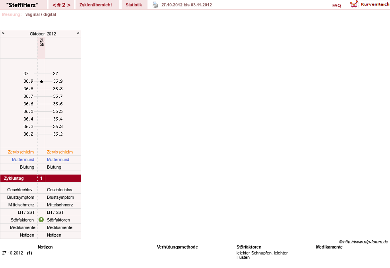Screen dimensions: 390x268
Task: Click the left Mittelschmerz label
Action: tap(21, 205)
